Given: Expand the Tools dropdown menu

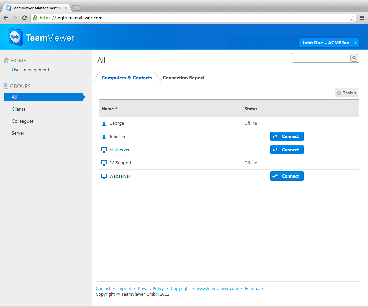Looking at the screenshot, I should [x=346, y=93].
